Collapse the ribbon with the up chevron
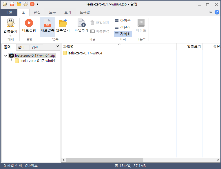This screenshot has height=169, width=221. click(210, 12)
